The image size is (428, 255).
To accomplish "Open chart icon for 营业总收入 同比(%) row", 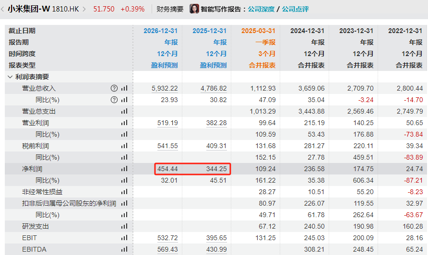I will coord(124,100).
